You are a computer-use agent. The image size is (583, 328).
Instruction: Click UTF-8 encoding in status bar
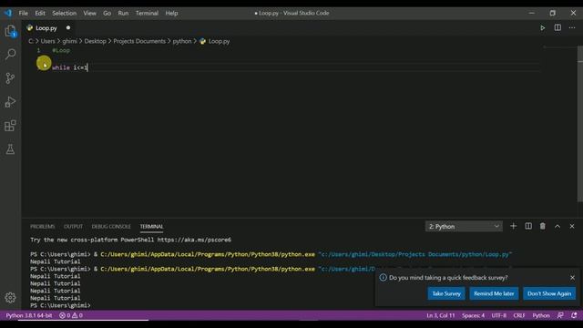(x=499, y=315)
